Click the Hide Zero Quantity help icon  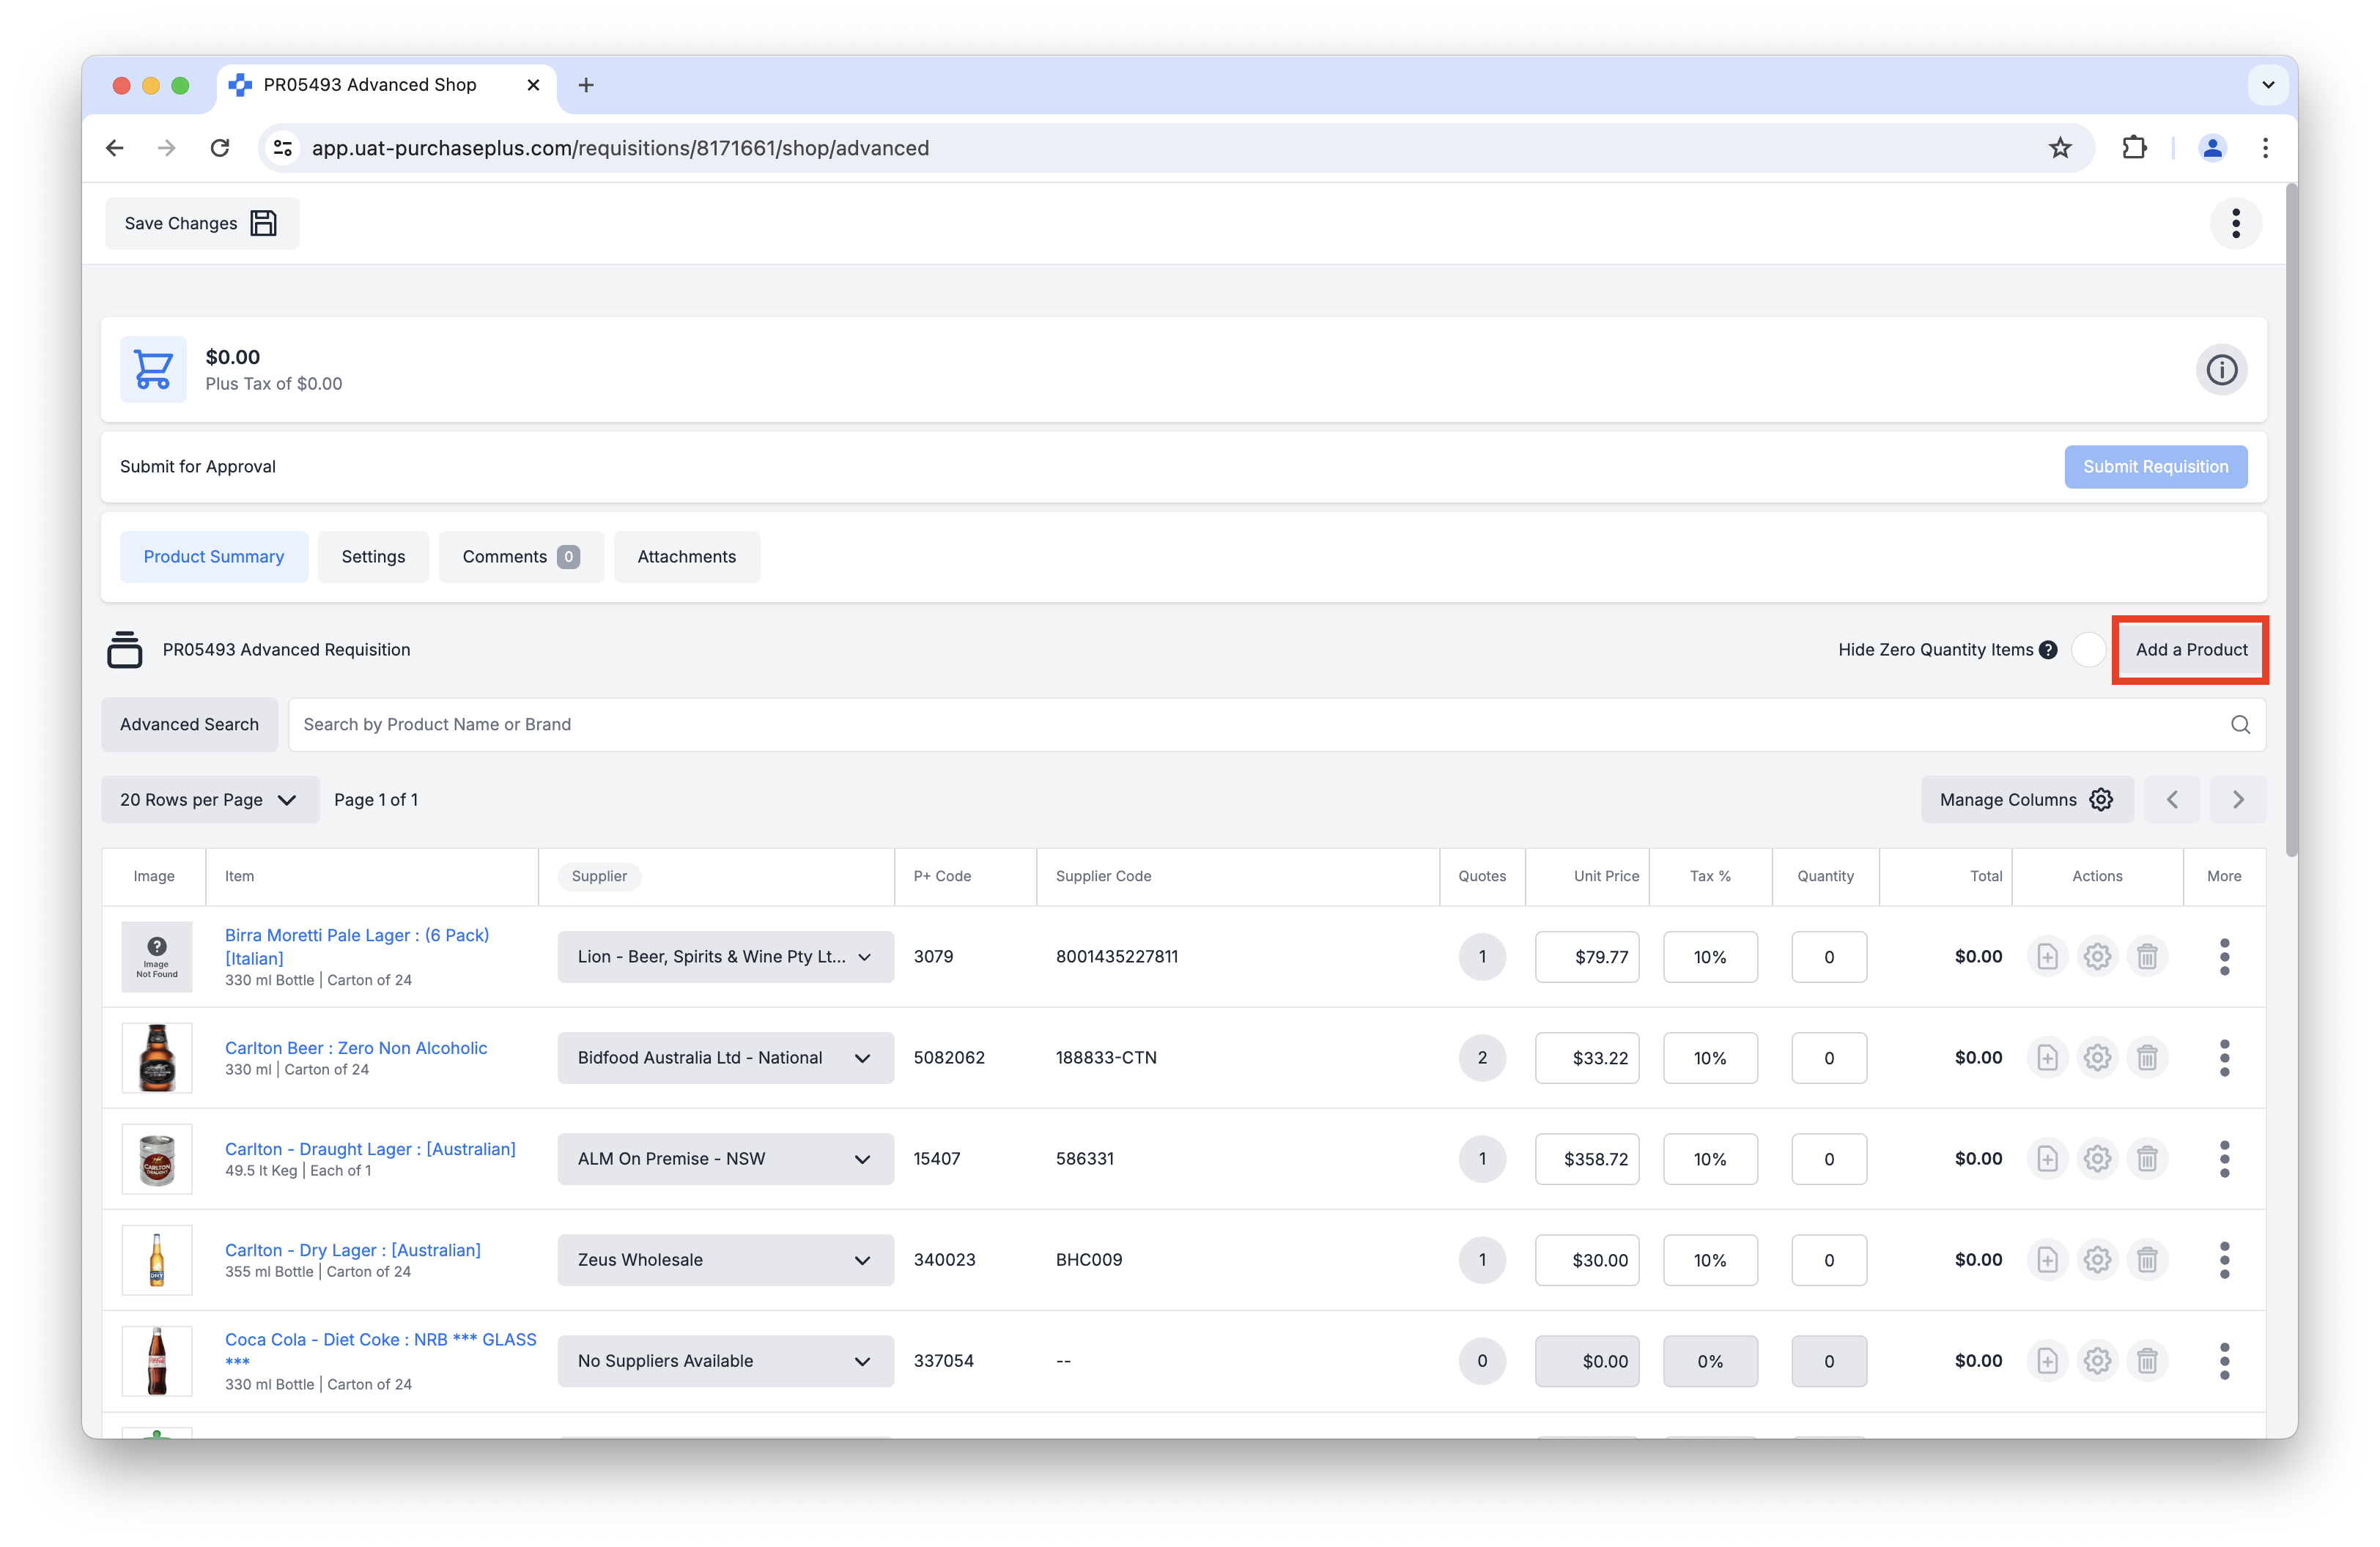pyautogui.click(x=2048, y=650)
